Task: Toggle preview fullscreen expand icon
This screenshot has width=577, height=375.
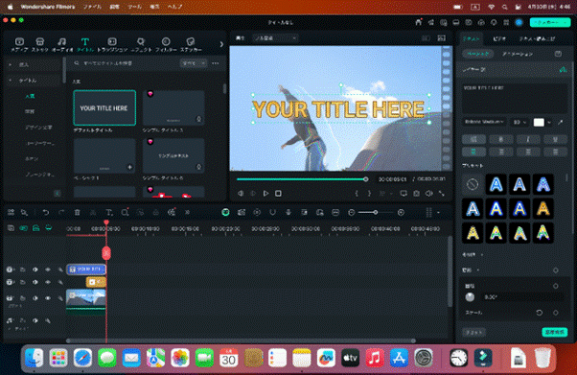Action: (441, 194)
